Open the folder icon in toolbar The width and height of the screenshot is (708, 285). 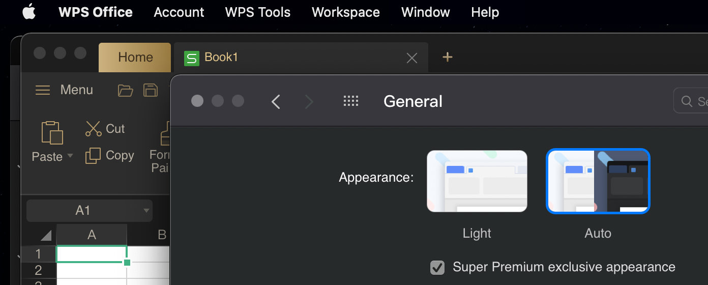coord(125,91)
